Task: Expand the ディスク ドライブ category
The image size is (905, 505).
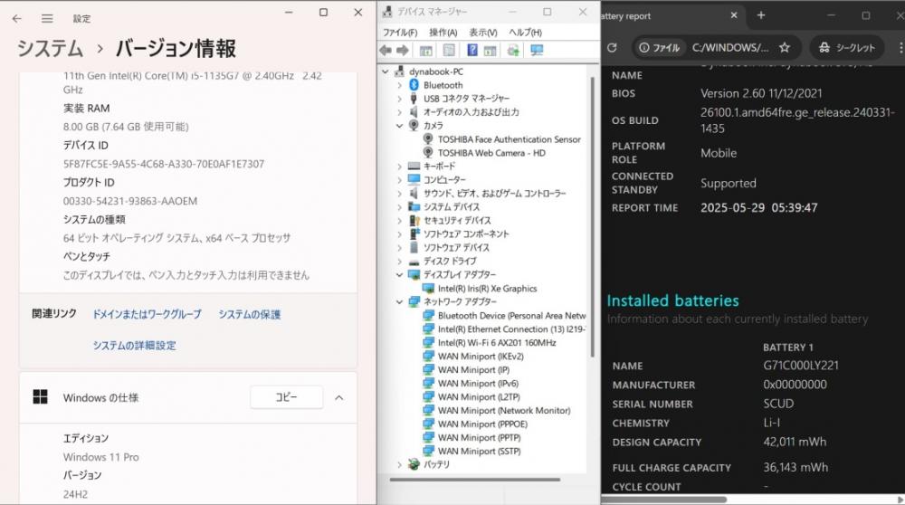Action: click(x=399, y=262)
